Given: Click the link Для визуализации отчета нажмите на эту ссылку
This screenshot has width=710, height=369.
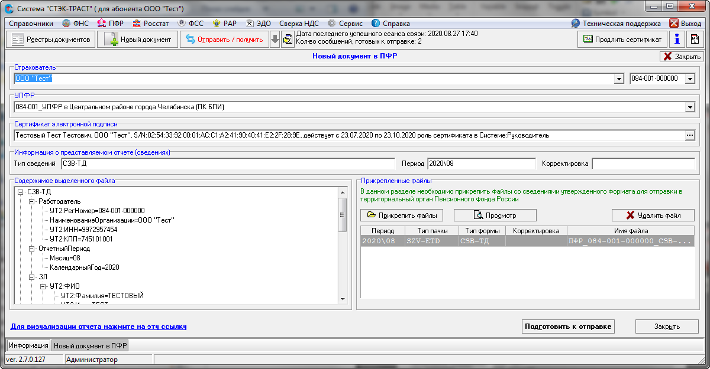Looking at the screenshot, I should coord(99,326).
